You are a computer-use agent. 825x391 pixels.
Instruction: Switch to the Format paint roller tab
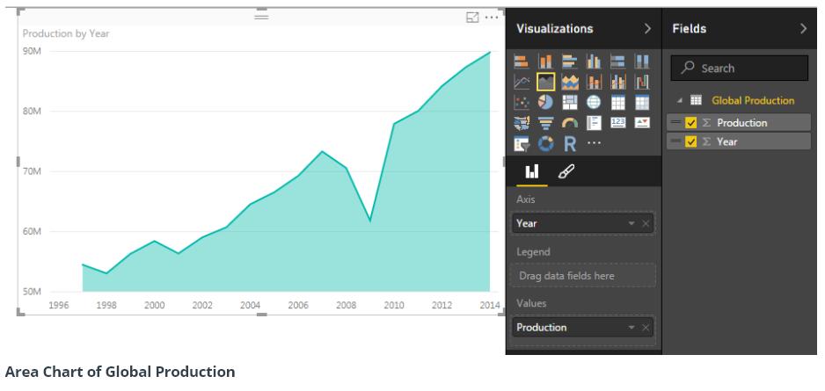coord(566,171)
